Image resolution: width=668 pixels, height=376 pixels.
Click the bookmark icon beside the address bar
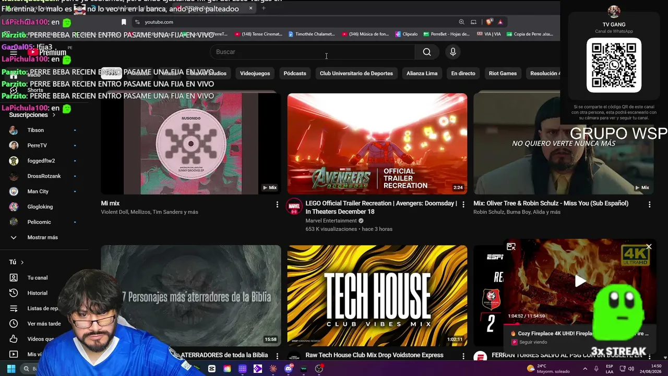click(x=124, y=22)
